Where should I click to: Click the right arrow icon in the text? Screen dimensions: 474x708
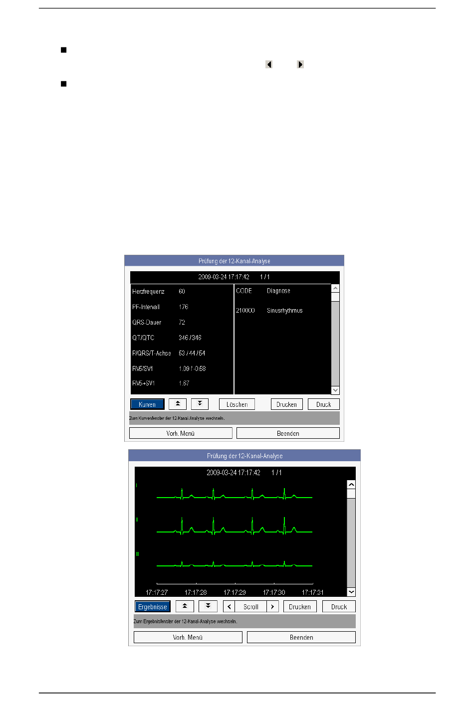click(x=300, y=64)
